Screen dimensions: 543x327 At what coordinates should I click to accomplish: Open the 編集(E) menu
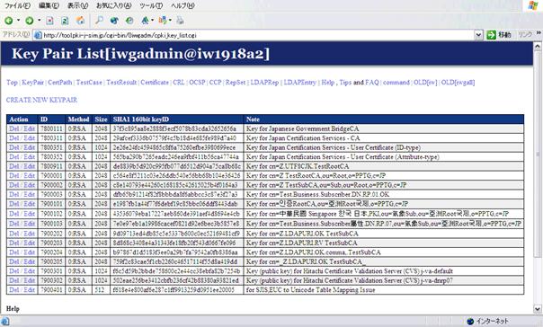(x=49, y=5)
